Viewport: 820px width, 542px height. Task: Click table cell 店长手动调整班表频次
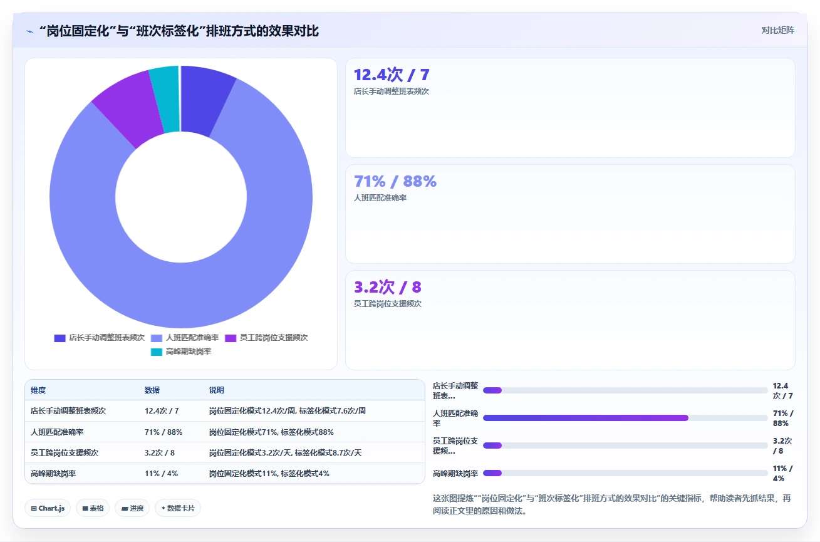coord(68,411)
